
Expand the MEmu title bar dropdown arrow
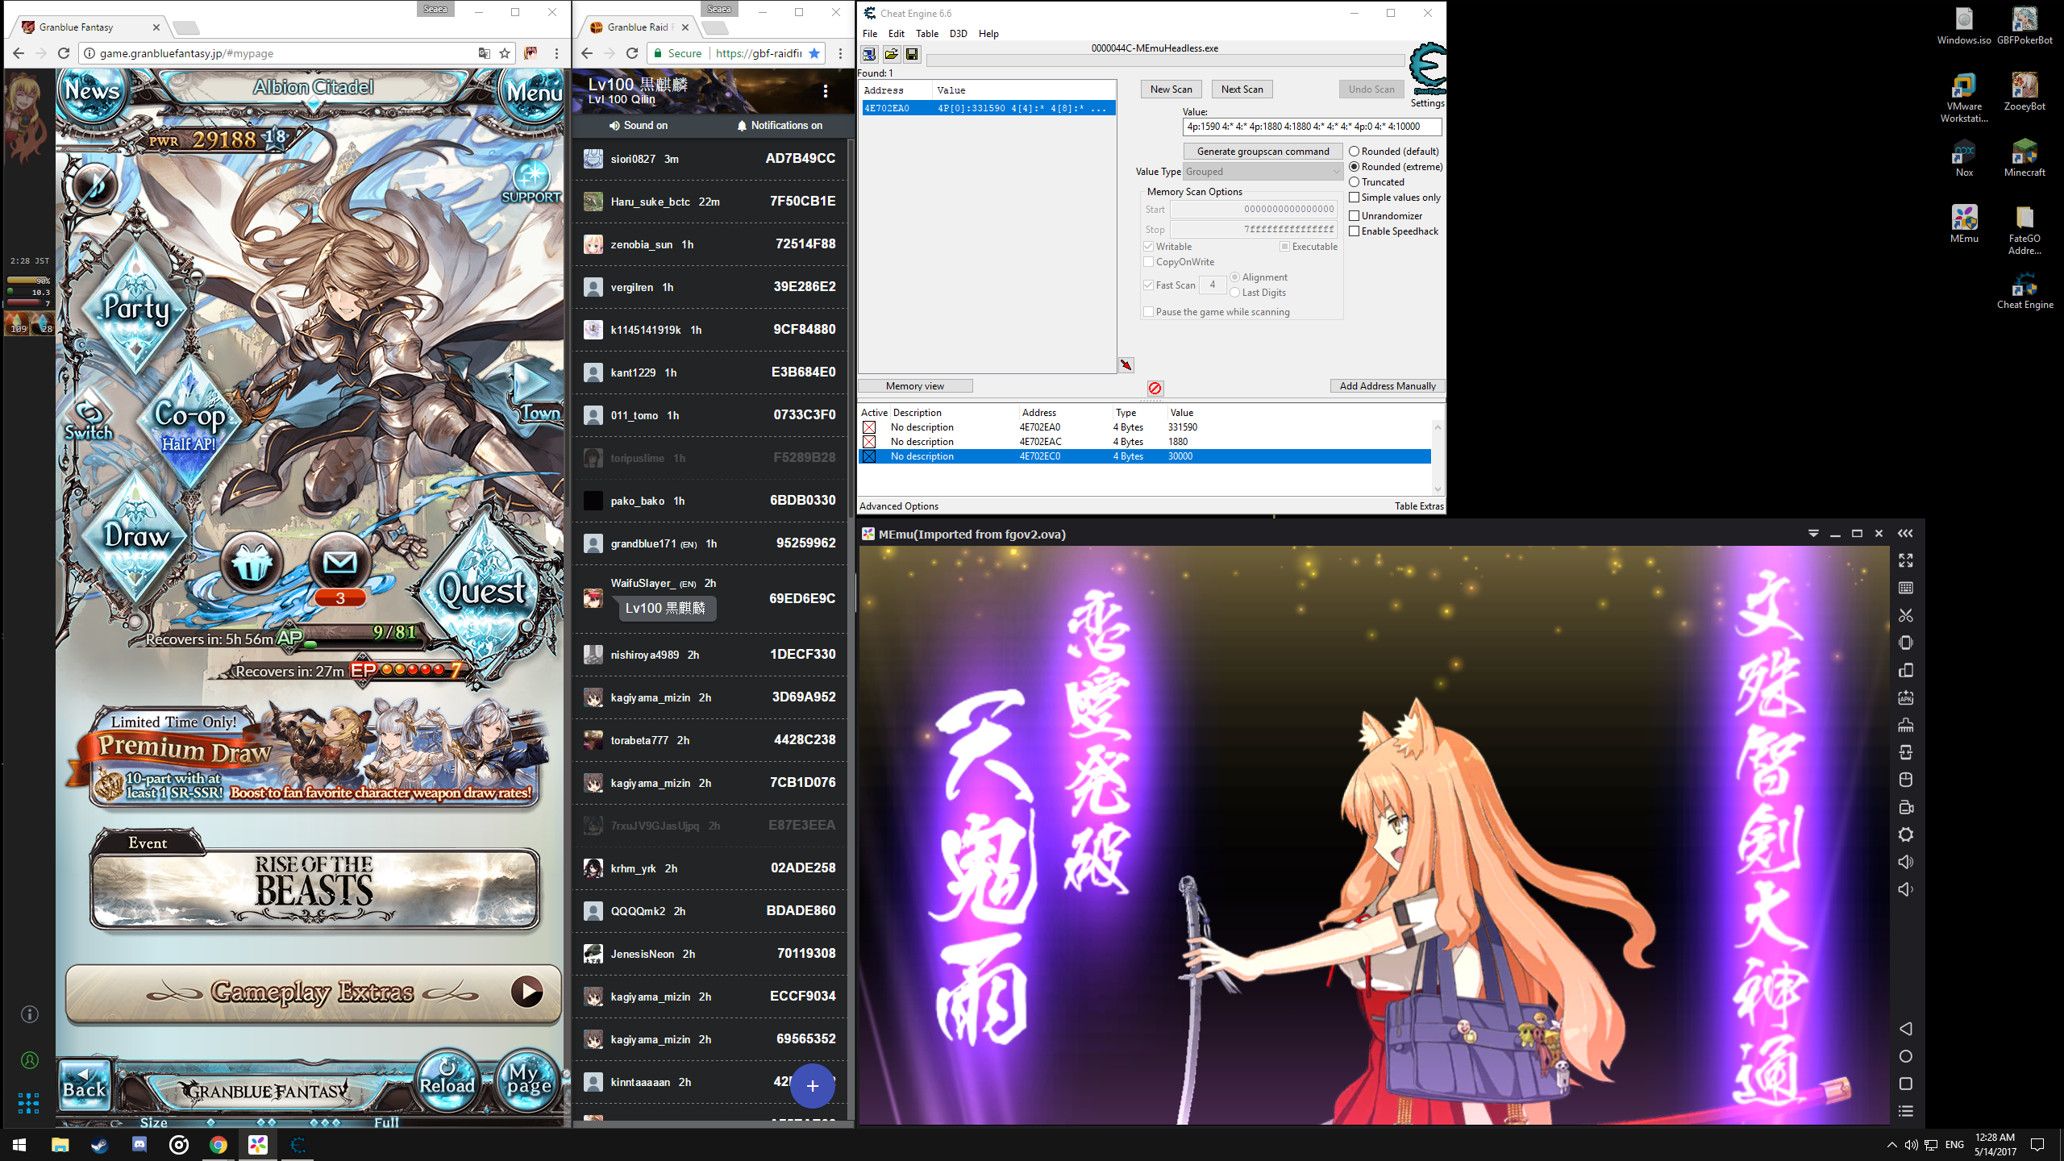[1813, 534]
